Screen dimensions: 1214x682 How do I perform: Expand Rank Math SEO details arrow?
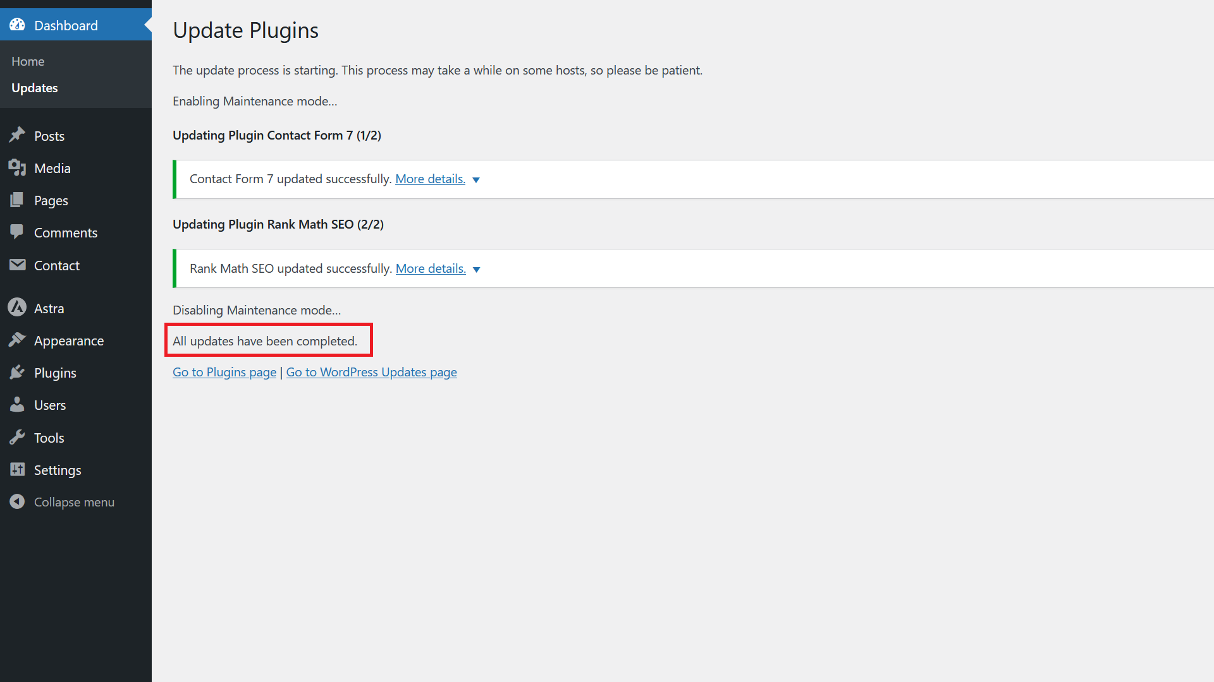coord(477,270)
